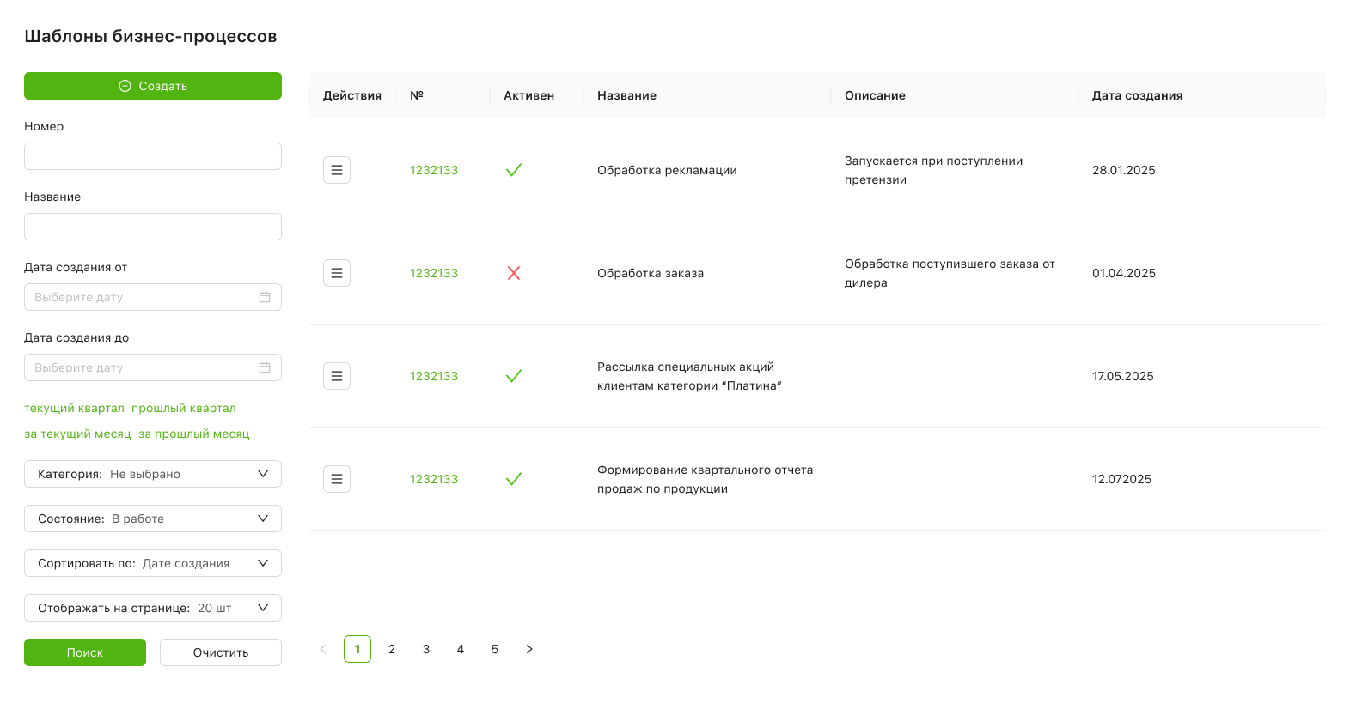This screenshot has height=722, width=1350.
Task: Click the Очистить button
Action: 221,652
